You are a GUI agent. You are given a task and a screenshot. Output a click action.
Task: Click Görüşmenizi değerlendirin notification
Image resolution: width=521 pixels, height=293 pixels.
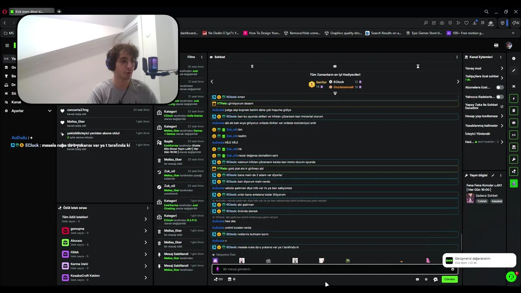click(x=479, y=260)
